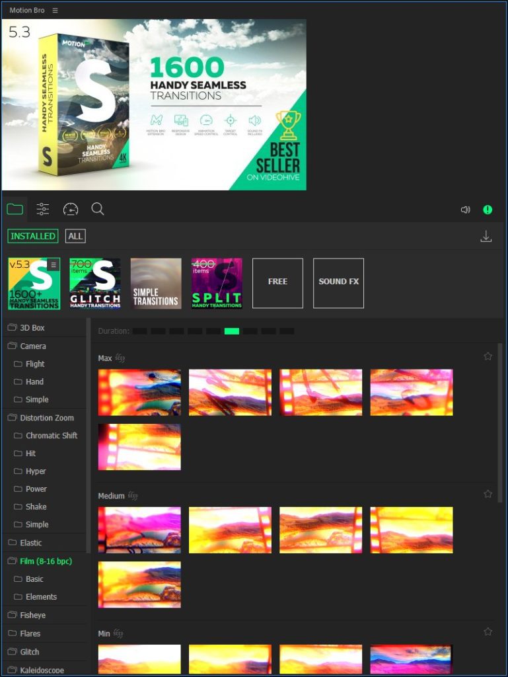508x677 pixels.
Task: Select fifth Medium thumbnail on second row
Action: [x=139, y=584]
